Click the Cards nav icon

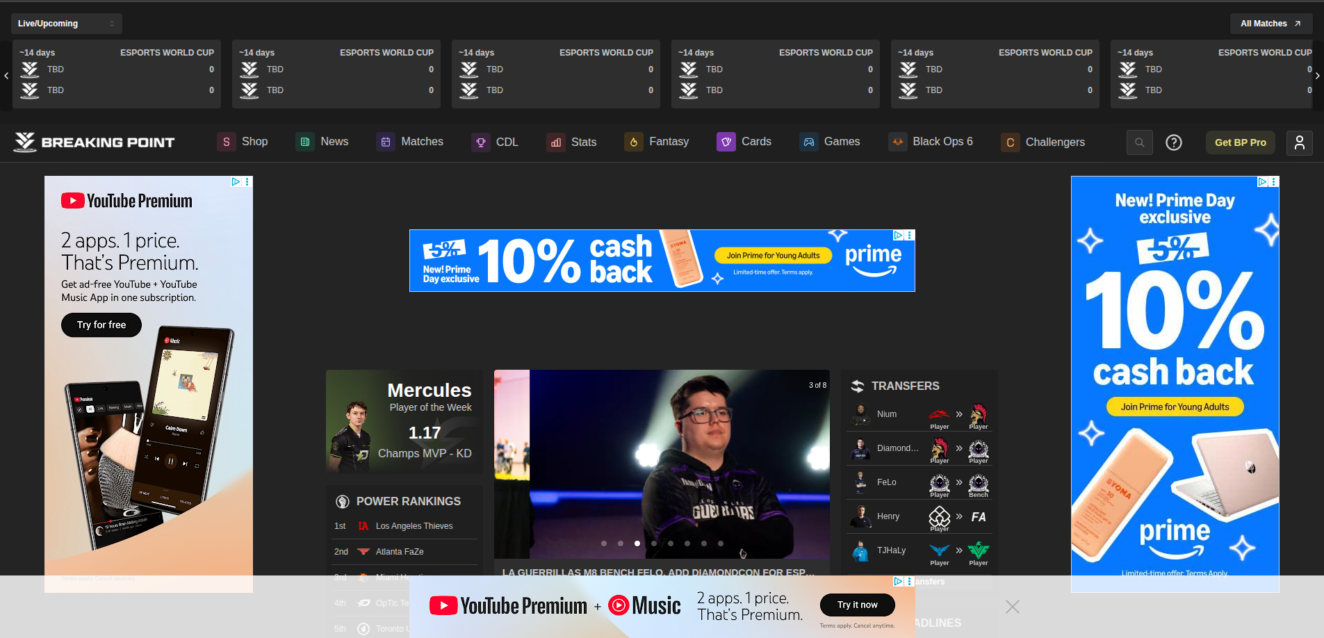(726, 142)
